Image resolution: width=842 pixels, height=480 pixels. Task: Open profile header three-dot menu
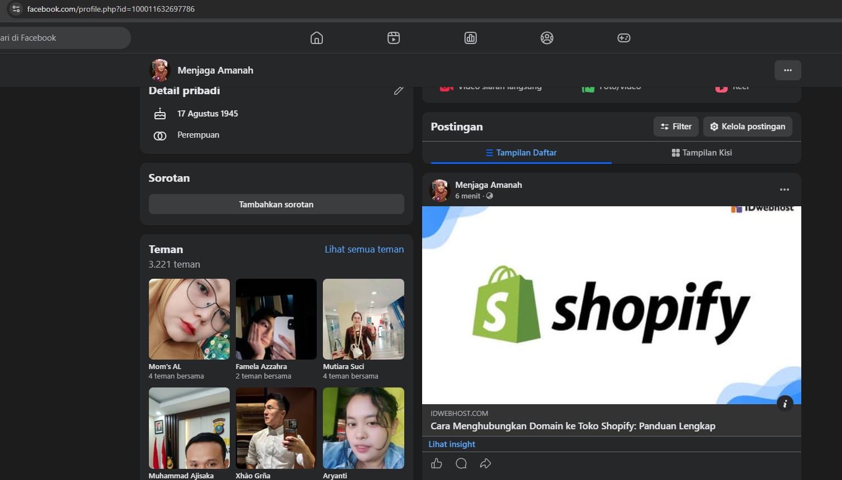pos(788,70)
